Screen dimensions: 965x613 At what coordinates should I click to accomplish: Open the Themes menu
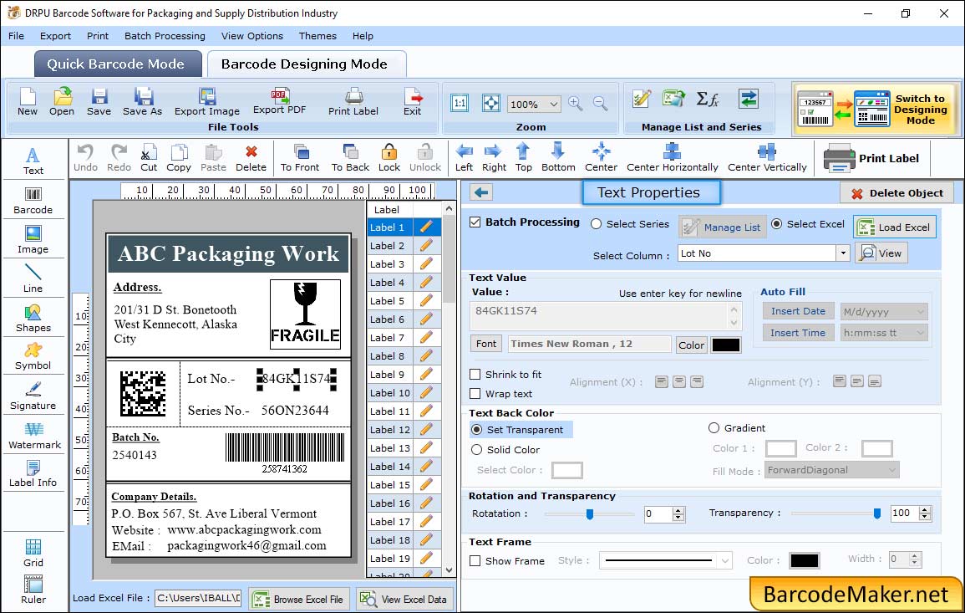(317, 36)
